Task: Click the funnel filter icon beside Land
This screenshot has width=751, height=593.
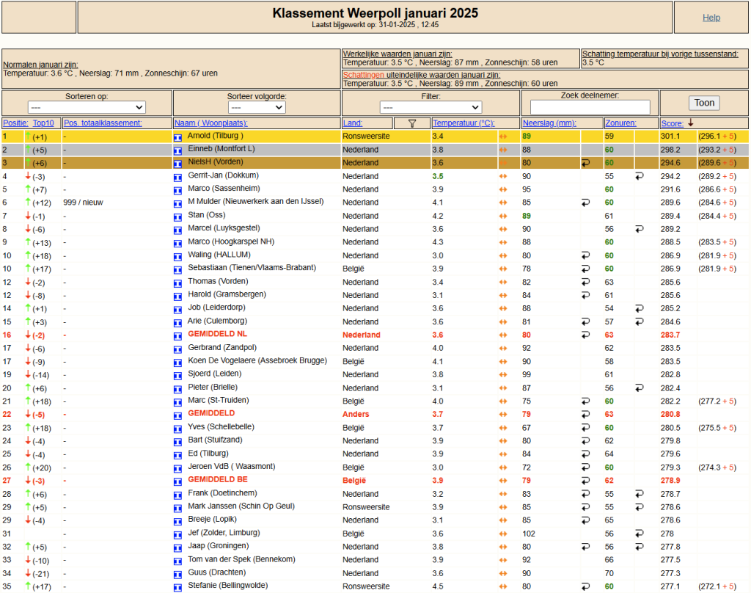Action: (412, 124)
